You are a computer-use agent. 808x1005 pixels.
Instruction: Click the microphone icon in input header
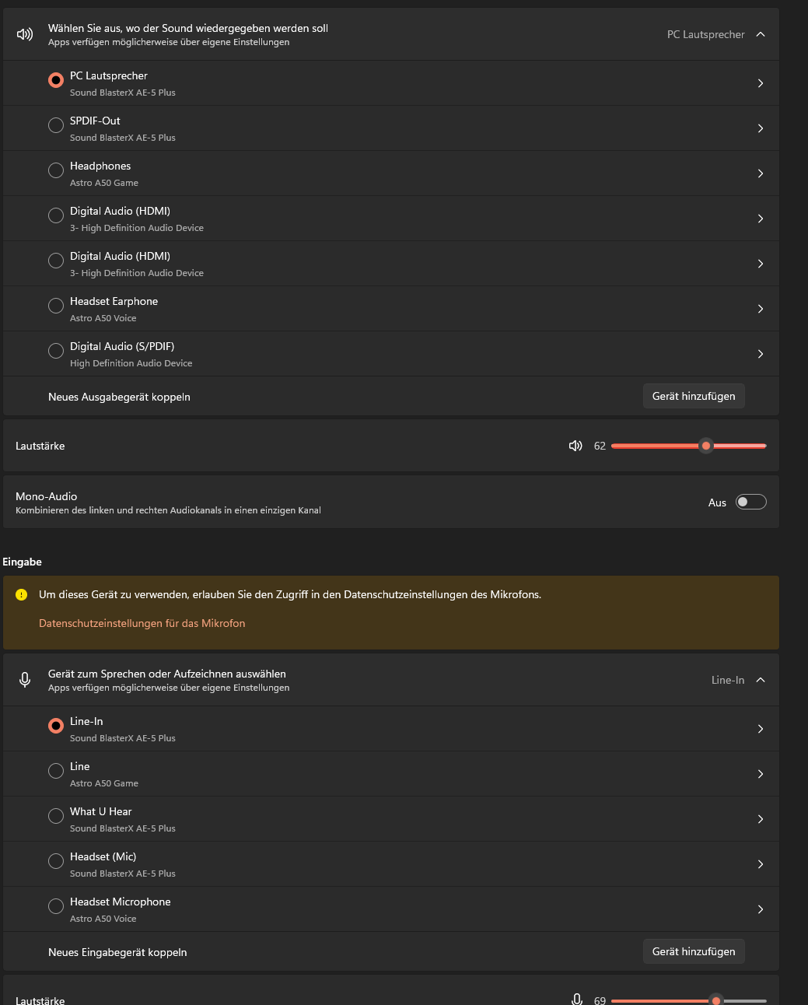click(25, 680)
